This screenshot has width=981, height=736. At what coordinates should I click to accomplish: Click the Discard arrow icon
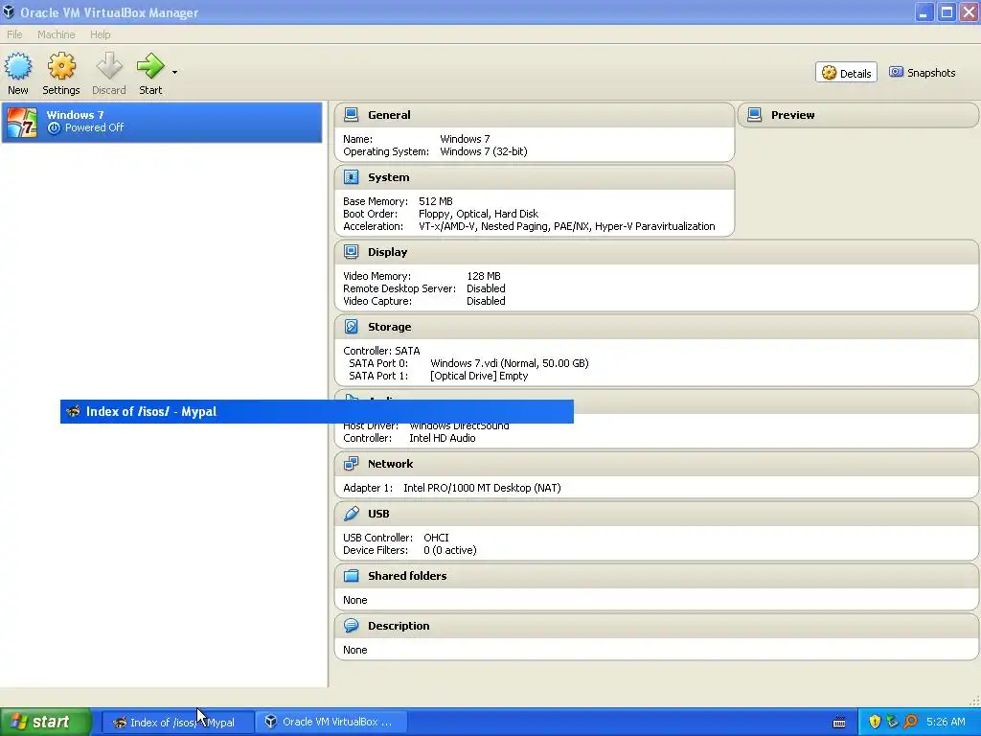(109, 66)
